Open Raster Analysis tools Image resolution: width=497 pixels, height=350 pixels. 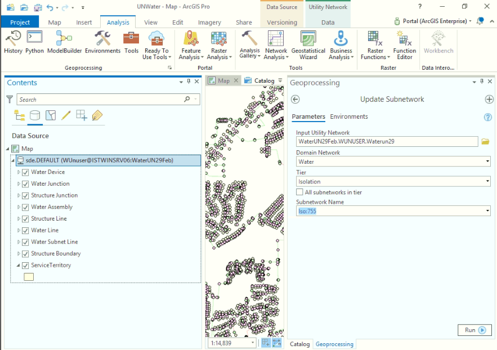(x=219, y=45)
